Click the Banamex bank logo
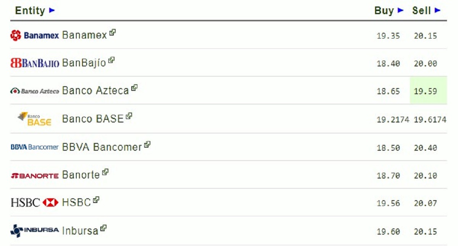This screenshot has width=458, height=246. (x=34, y=35)
